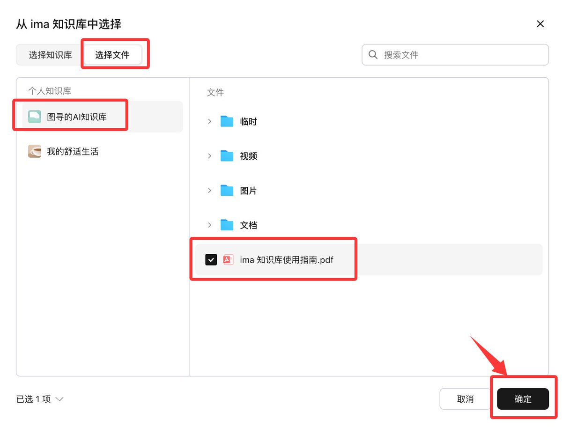Viewport: 562px width, 427px height.
Task: Click the 视频 folder icon
Action: click(x=227, y=156)
